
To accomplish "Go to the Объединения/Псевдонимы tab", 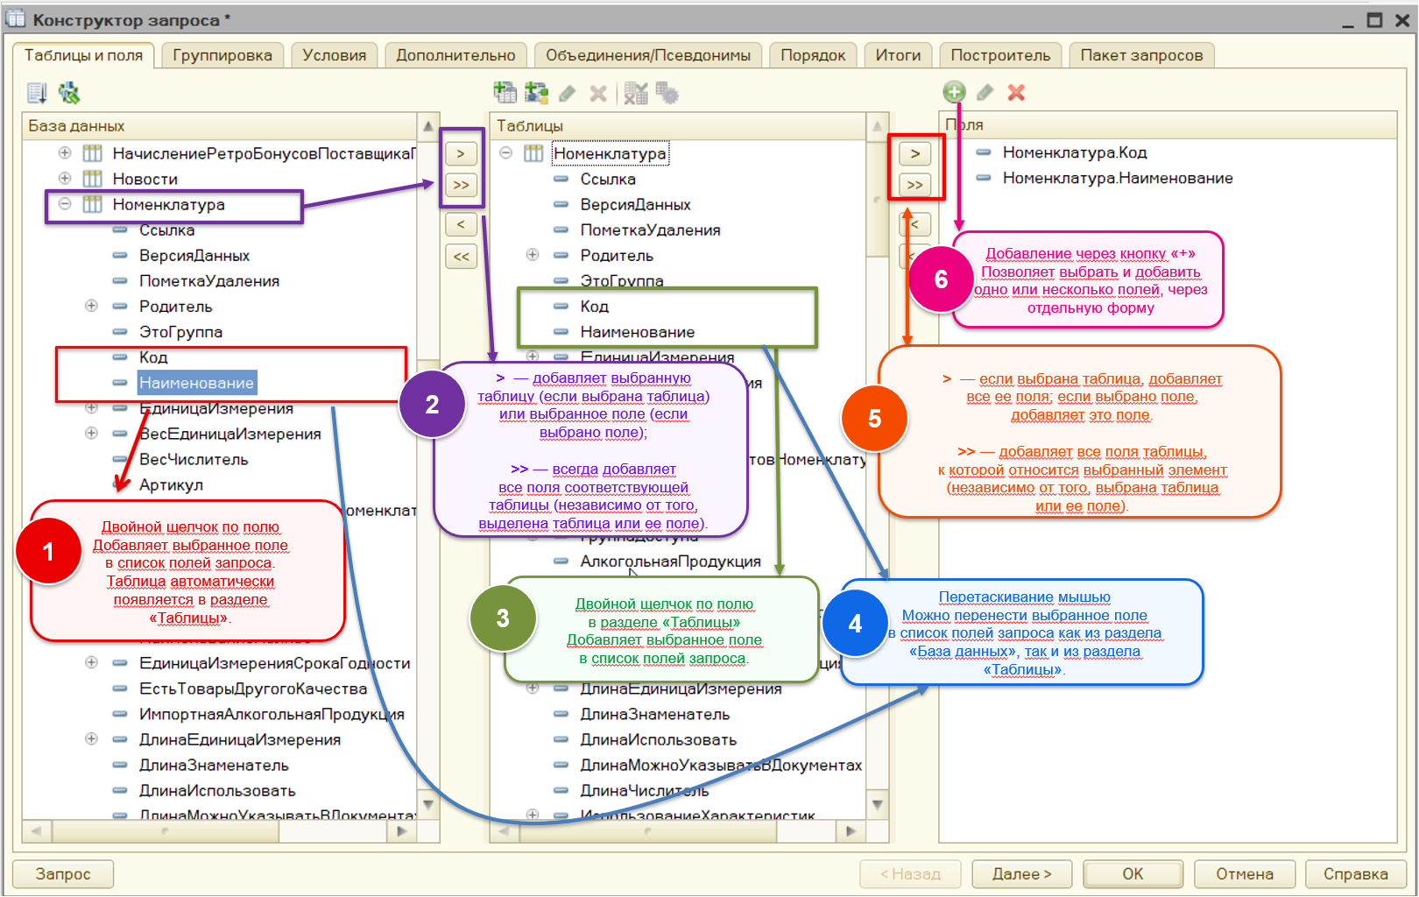I will pos(648,55).
